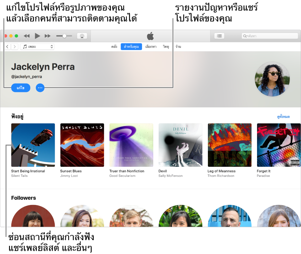Go back with the left chevron
This screenshot has height=254, width=301.
[7, 46]
